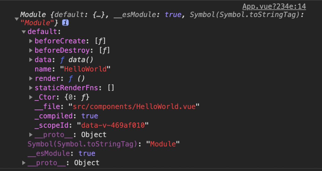Expand the bottom-level __proto__ Object
322x171 pixels.
point(24,163)
